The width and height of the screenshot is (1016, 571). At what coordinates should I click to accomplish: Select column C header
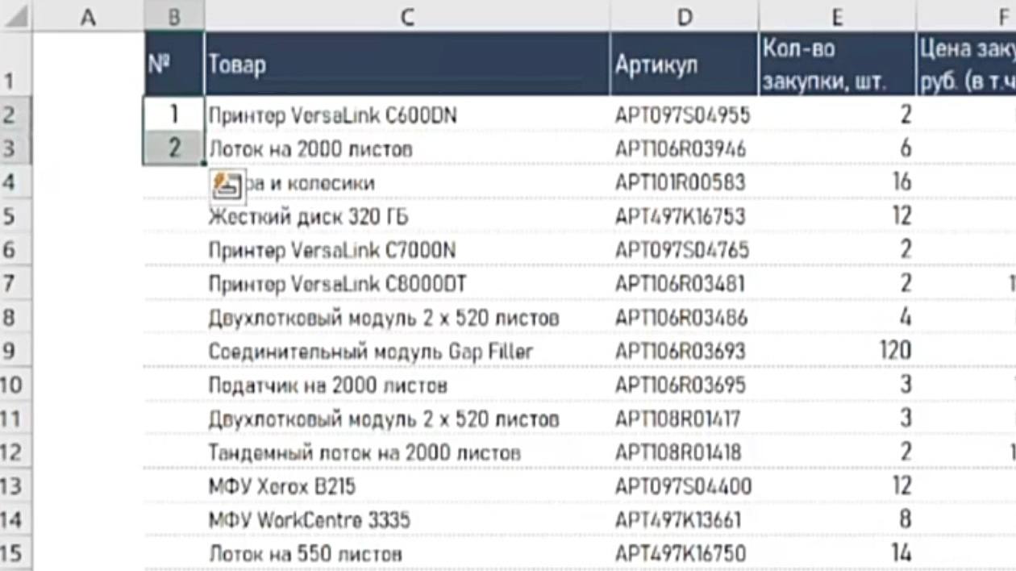point(407,16)
